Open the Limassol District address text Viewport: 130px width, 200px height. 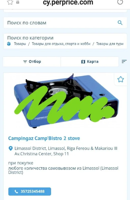point(66,151)
